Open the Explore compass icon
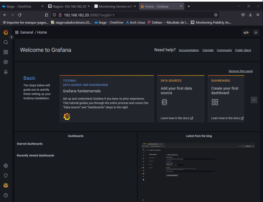The height and width of the screenshot is (202, 263). (x=6, y=62)
